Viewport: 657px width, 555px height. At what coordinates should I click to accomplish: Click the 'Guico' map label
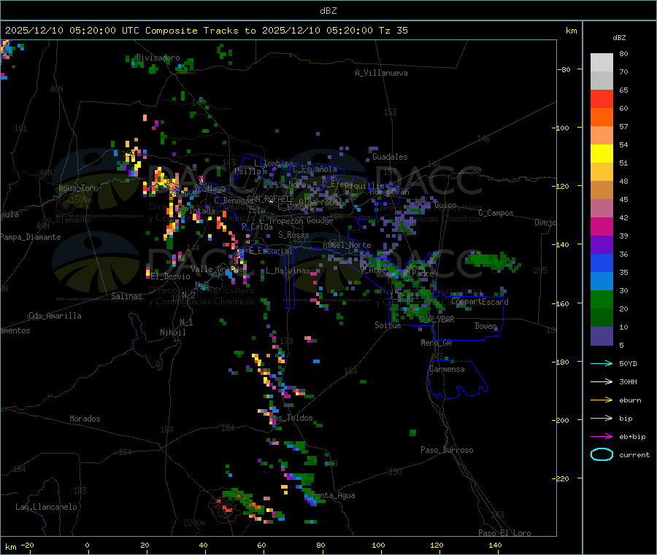pos(446,205)
